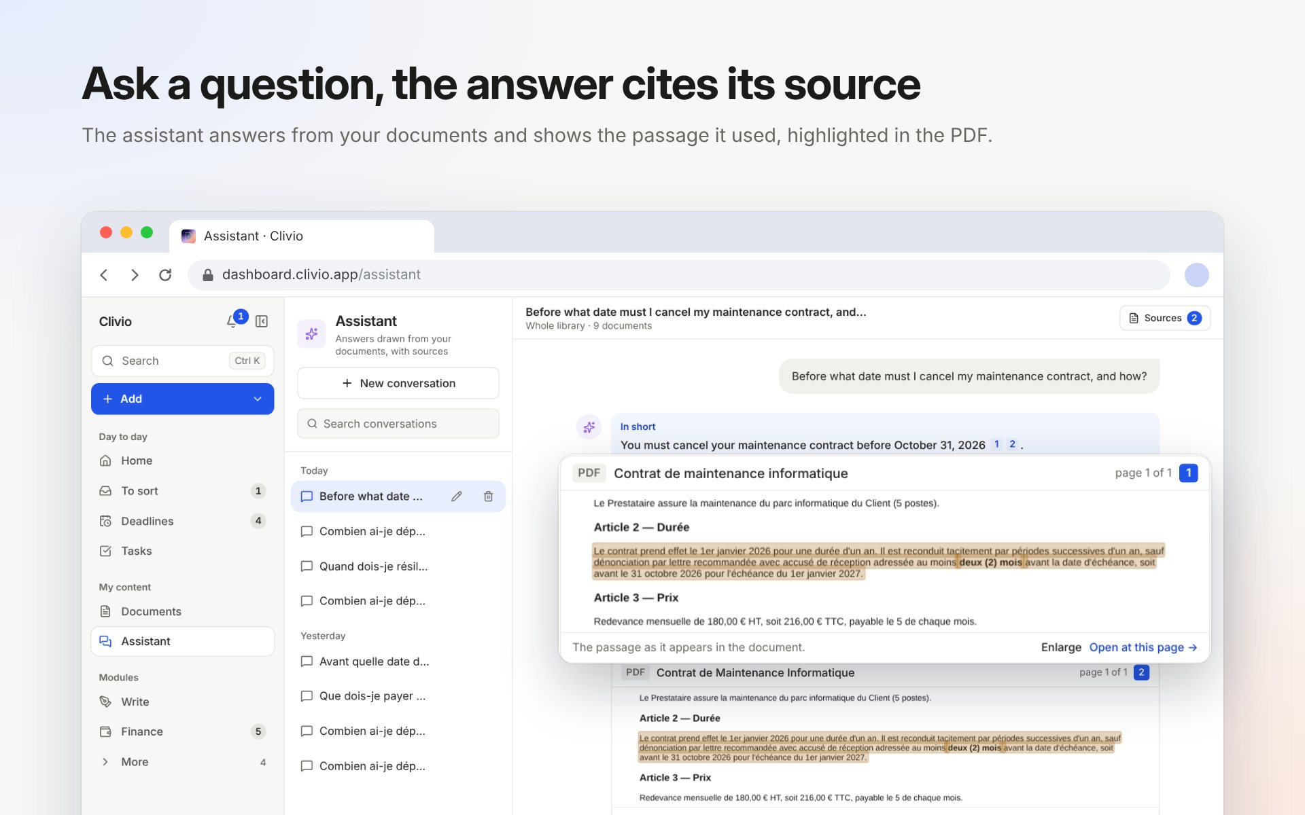Viewport: 1305px width, 815px height.
Task: Open the Sources button
Action: coord(1164,318)
